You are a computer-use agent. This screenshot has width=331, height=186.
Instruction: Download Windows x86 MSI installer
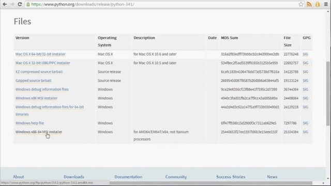[36, 98]
